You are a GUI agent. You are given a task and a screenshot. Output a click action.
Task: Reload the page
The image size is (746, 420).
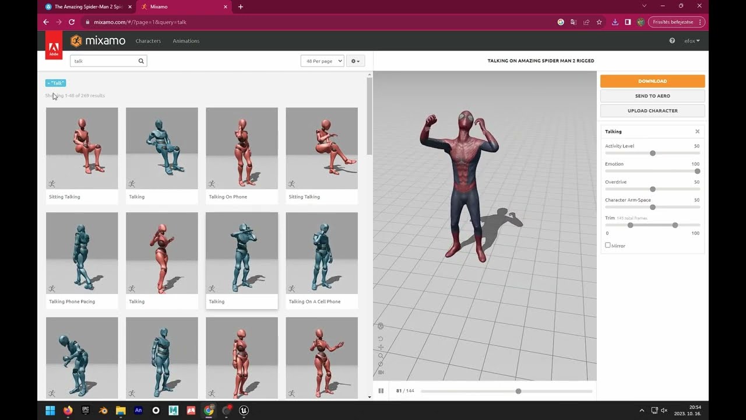point(72,22)
